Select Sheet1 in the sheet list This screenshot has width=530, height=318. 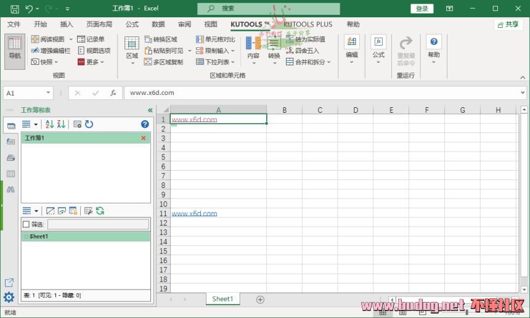point(86,237)
